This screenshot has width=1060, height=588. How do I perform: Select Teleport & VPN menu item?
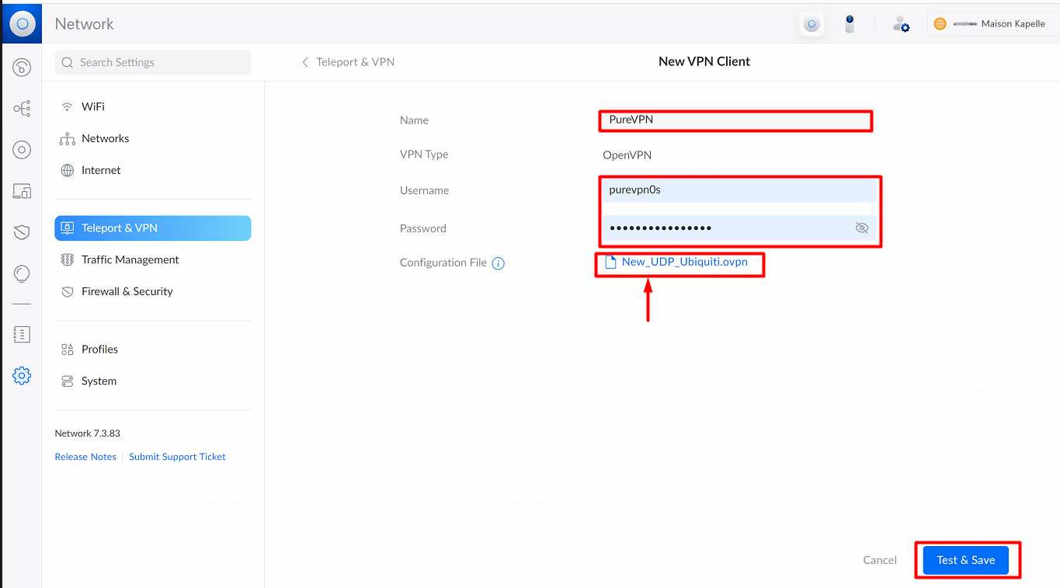(x=153, y=228)
